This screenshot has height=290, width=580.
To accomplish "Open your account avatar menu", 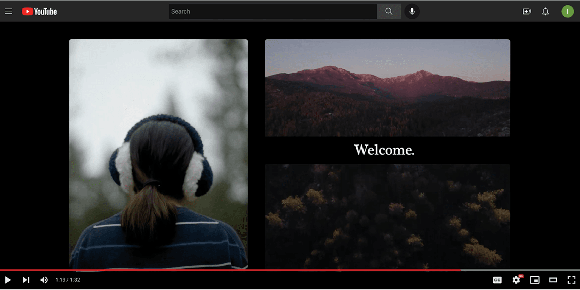I will pos(568,11).
